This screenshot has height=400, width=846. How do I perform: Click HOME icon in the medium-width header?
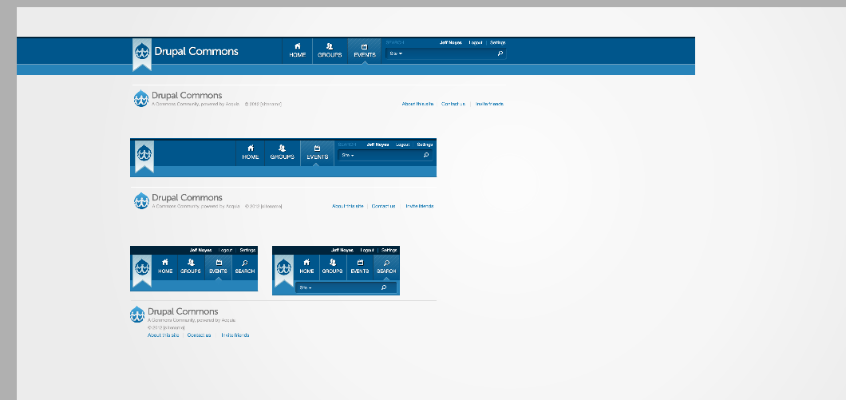(251, 148)
